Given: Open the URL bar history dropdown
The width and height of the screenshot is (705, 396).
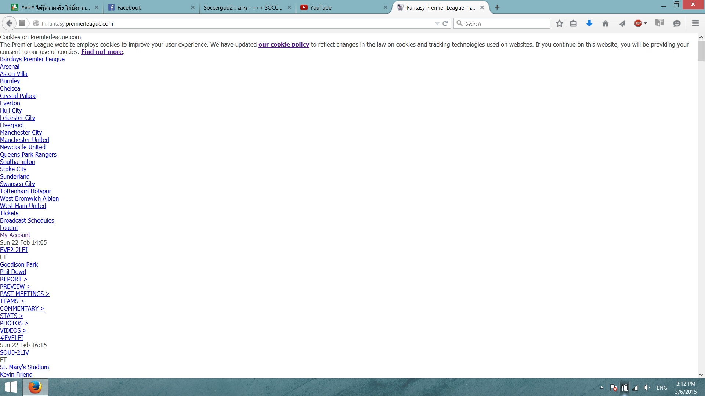Looking at the screenshot, I should point(437,23).
